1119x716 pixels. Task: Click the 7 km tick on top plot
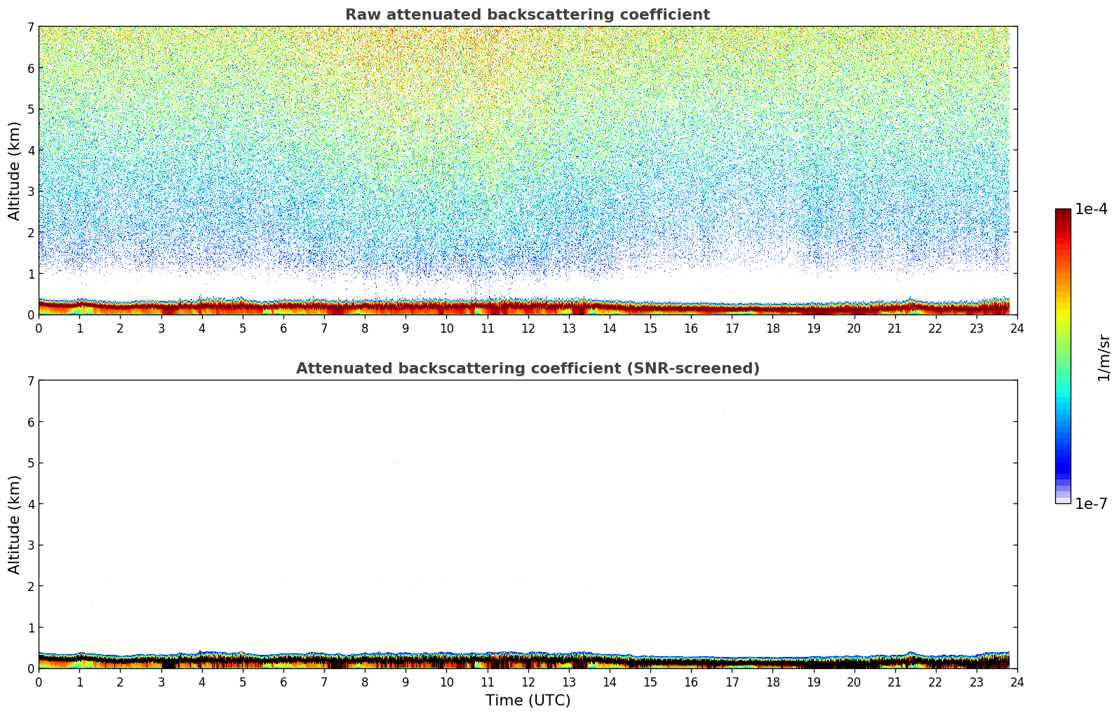(30, 27)
